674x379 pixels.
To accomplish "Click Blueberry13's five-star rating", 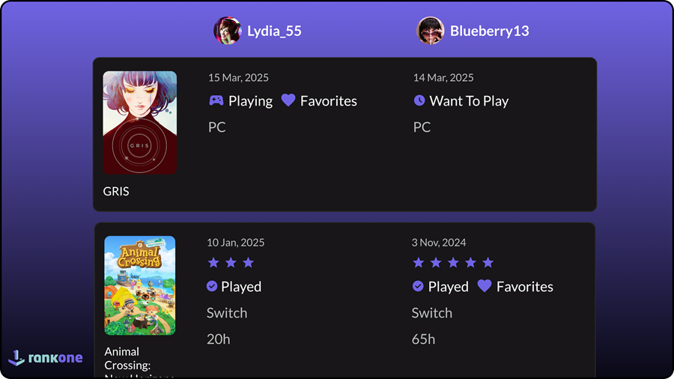I will 453,262.
